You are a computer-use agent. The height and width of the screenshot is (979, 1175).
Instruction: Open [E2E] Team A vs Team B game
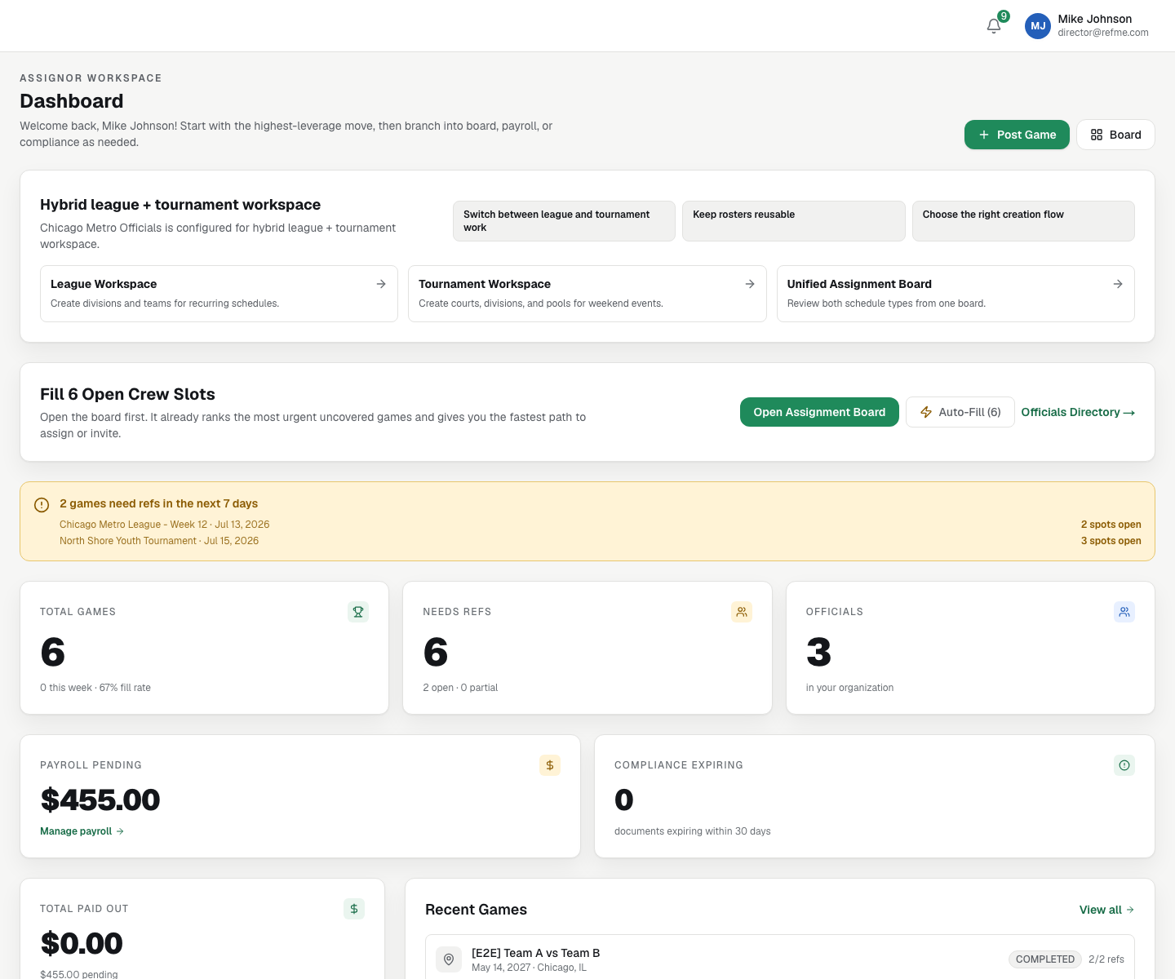pos(780,958)
